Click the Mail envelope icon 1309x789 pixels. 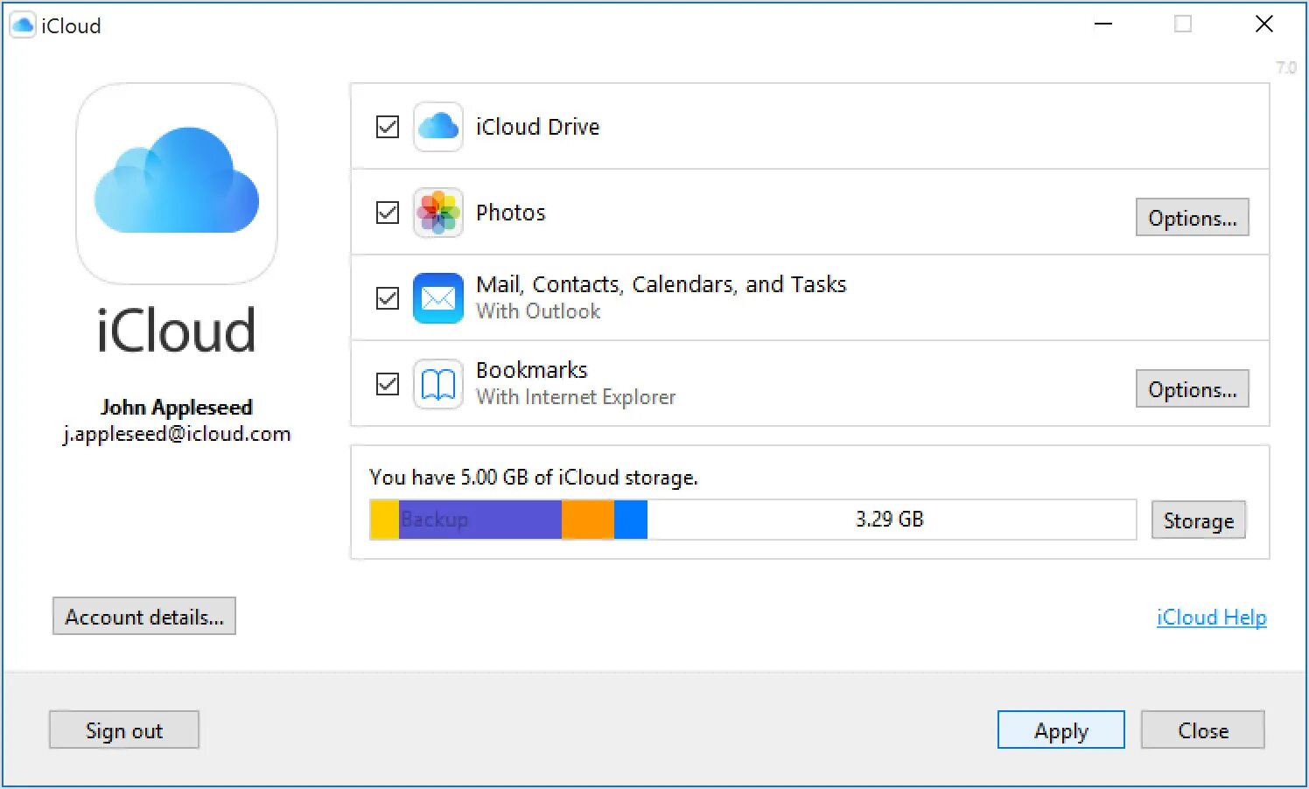[x=437, y=298]
